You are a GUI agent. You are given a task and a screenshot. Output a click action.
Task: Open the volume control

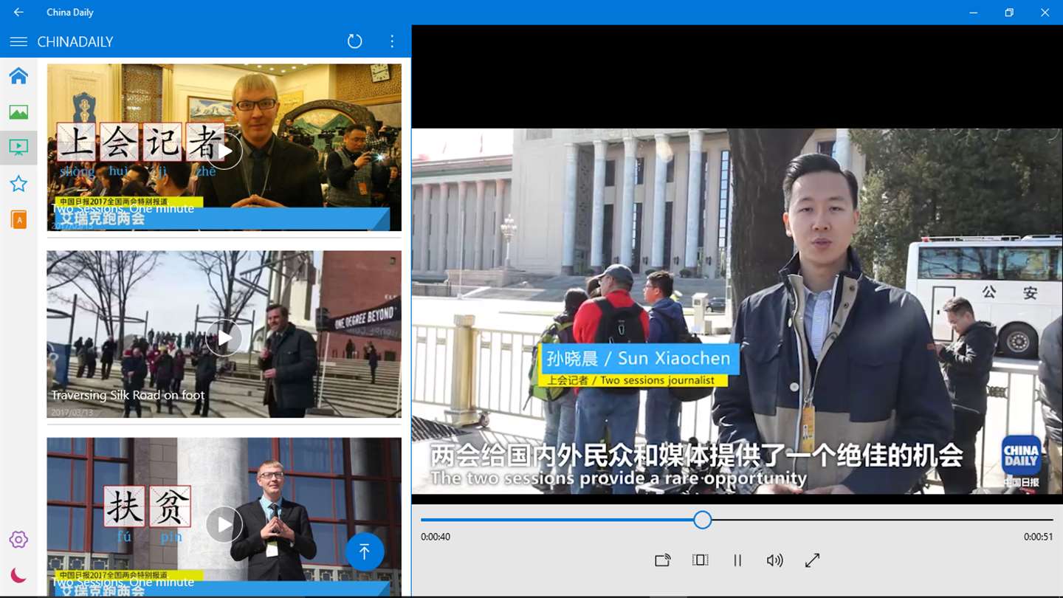(774, 560)
